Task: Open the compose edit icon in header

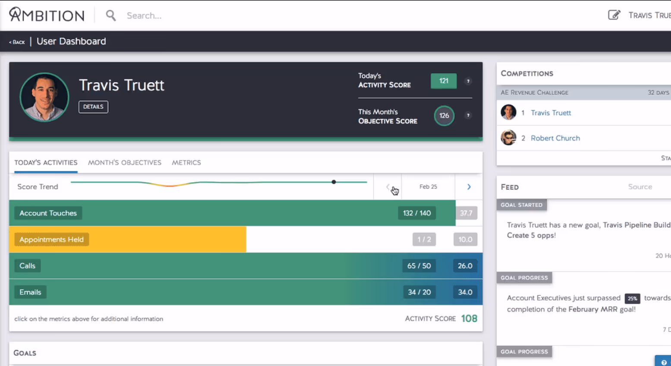Action: (x=614, y=15)
